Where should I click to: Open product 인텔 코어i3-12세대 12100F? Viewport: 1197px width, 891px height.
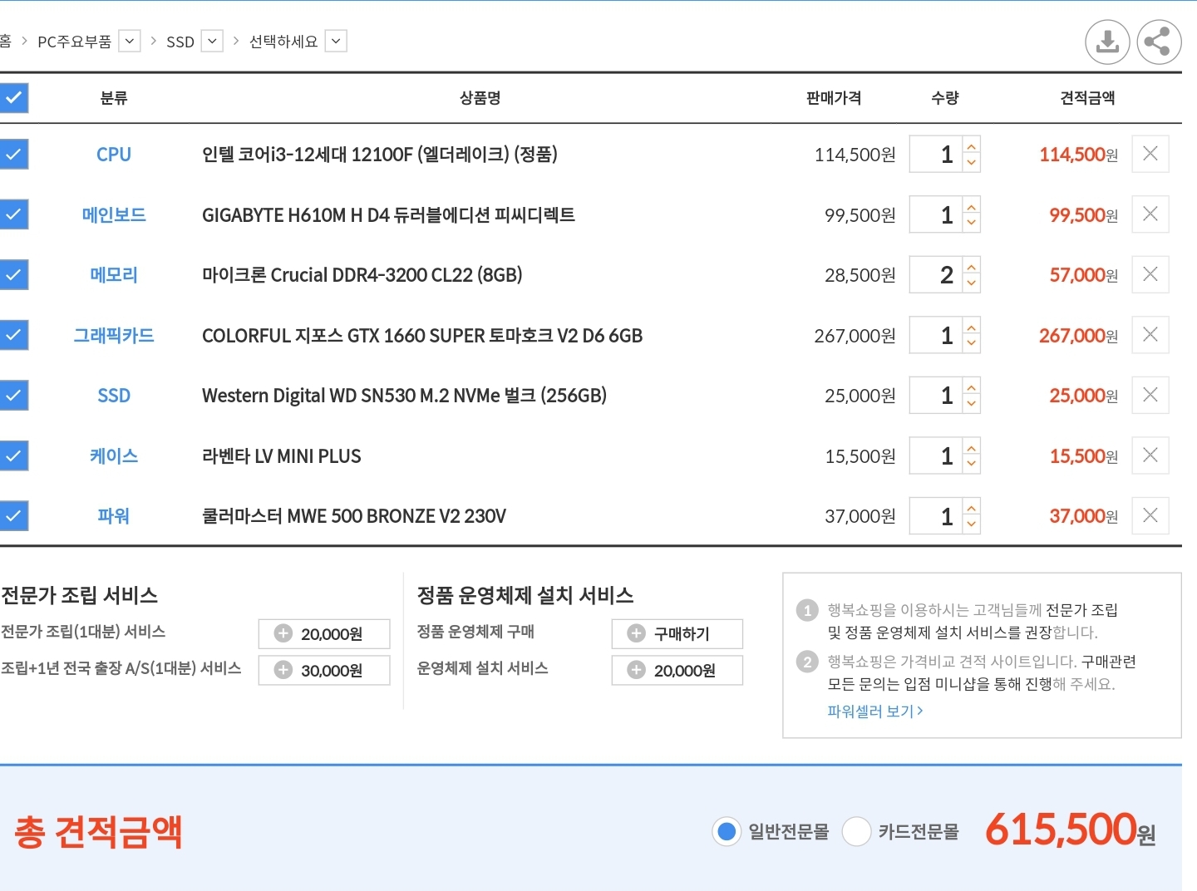coord(380,155)
